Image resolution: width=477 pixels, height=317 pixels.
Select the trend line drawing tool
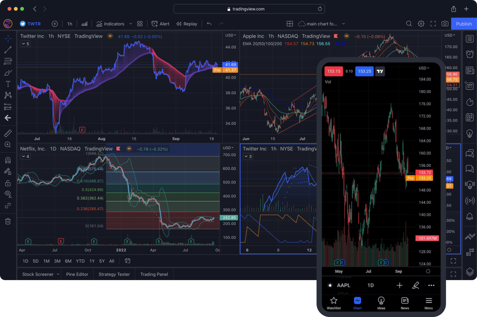pos(8,49)
